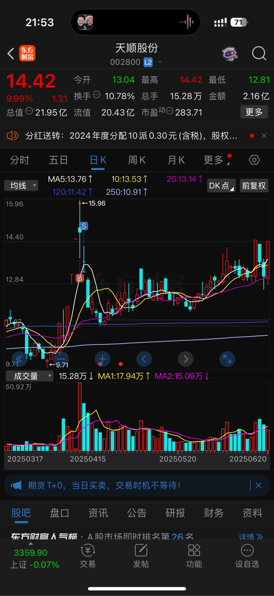The height and width of the screenshot is (596, 274).
Task: Tap the MA1:17.94万 volume value
Action: [124, 376]
